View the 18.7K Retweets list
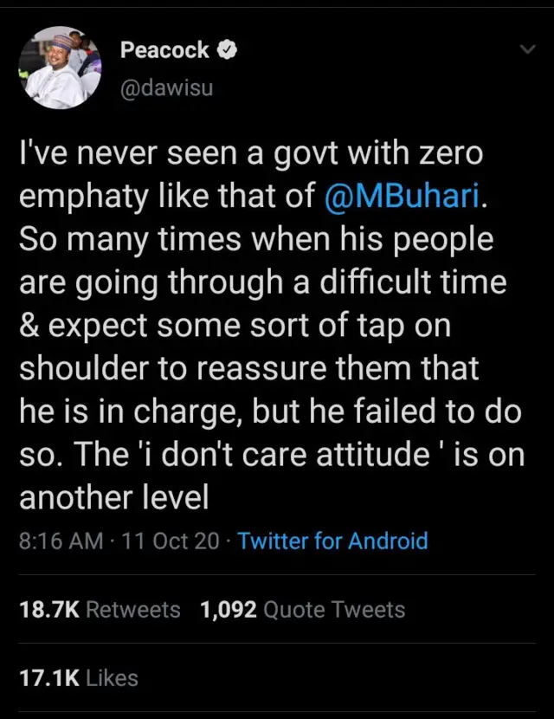The width and height of the screenshot is (554, 719). pos(100,610)
